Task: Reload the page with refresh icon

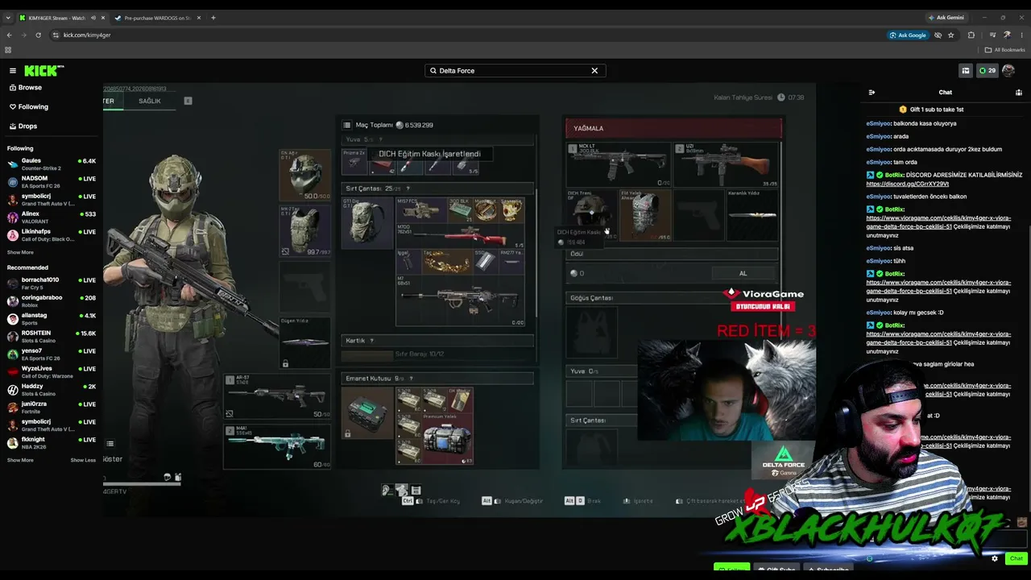Action: [38, 35]
